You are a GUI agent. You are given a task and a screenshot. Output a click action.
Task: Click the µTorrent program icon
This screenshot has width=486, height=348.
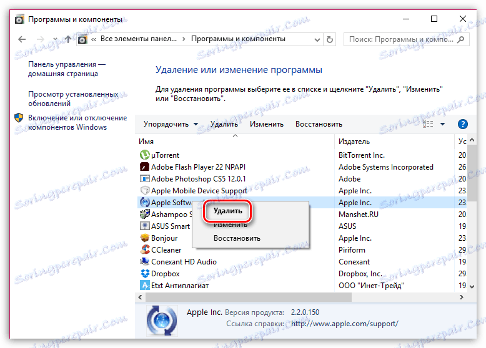144,155
